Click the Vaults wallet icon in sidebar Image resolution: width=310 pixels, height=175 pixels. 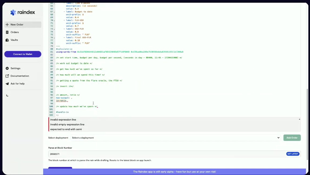(x=7, y=40)
